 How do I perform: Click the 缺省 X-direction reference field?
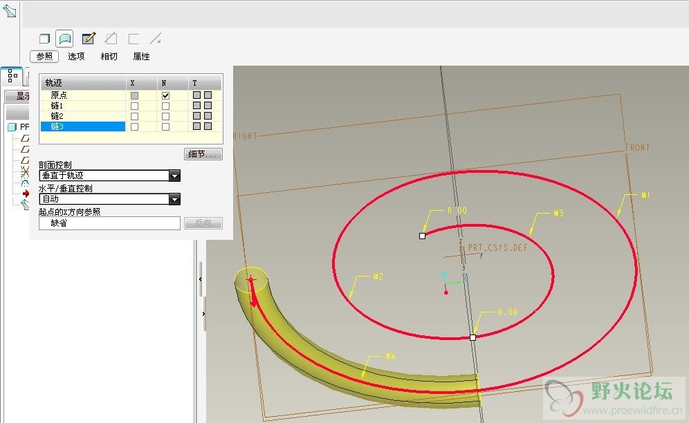(109, 223)
